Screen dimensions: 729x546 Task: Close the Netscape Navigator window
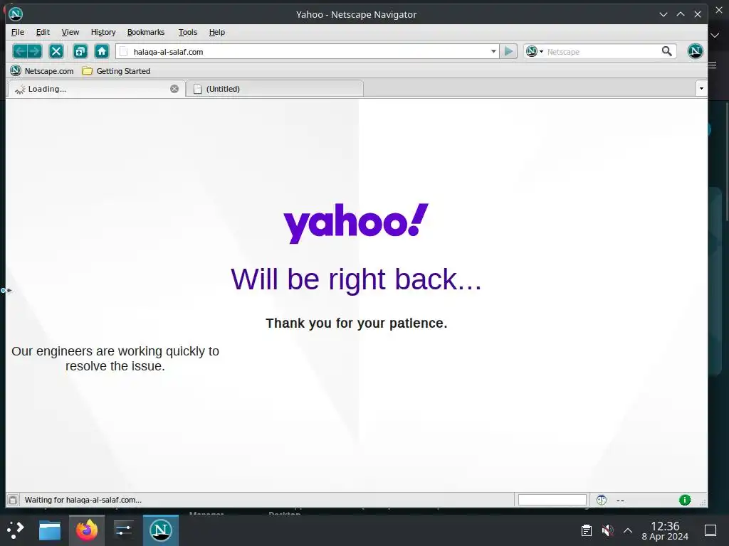pos(698,14)
